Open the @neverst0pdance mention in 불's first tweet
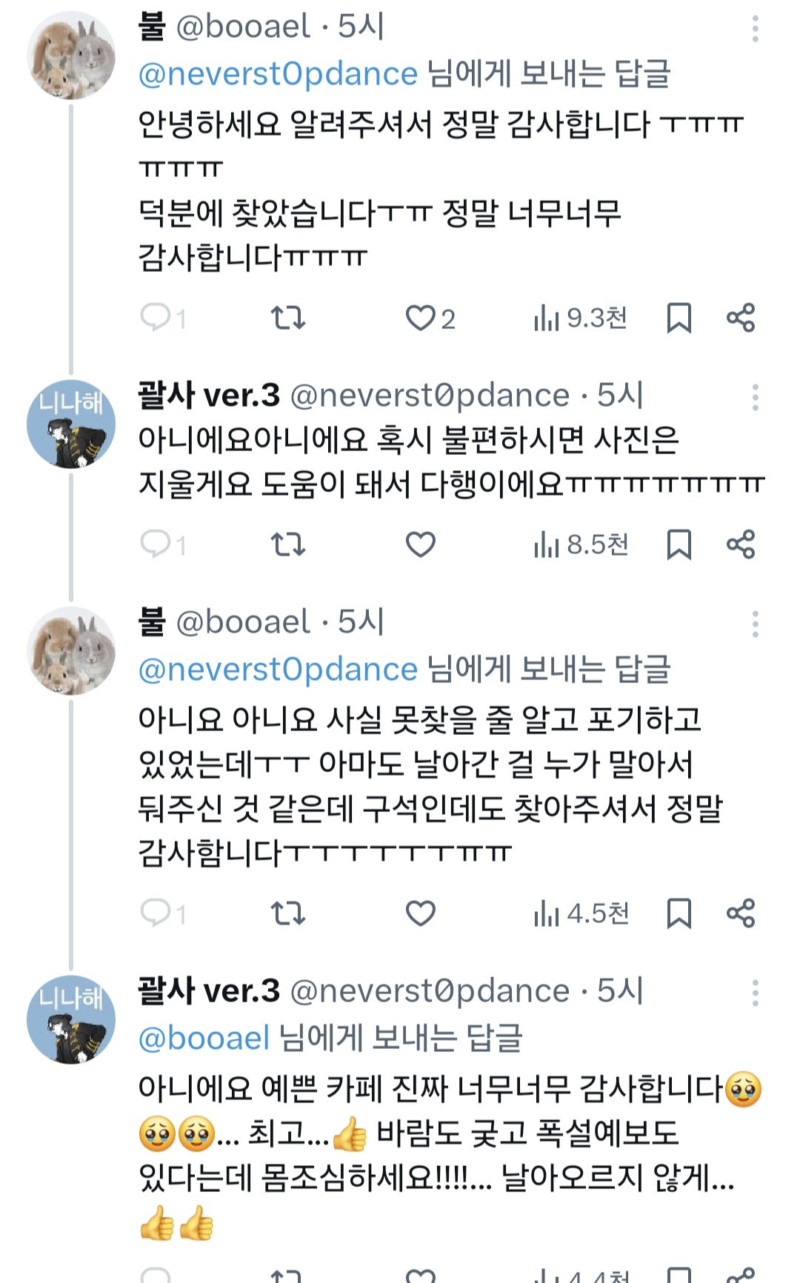The width and height of the screenshot is (800, 1283). coord(278,74)
